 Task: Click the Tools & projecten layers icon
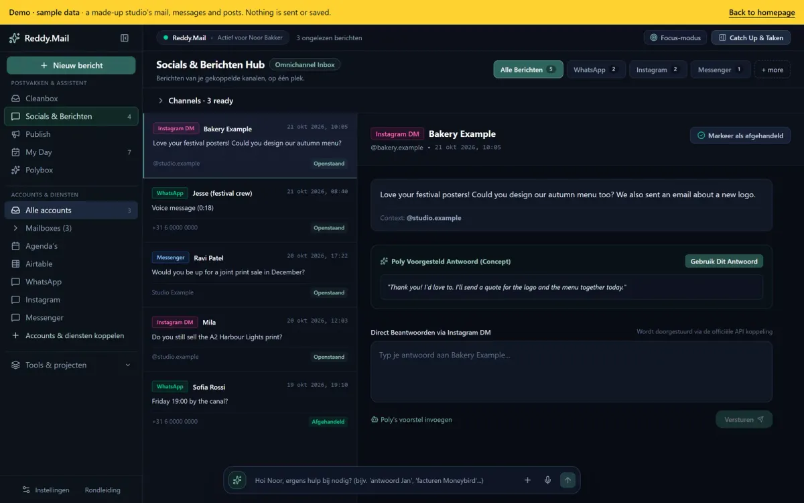(x=15, y=366)
